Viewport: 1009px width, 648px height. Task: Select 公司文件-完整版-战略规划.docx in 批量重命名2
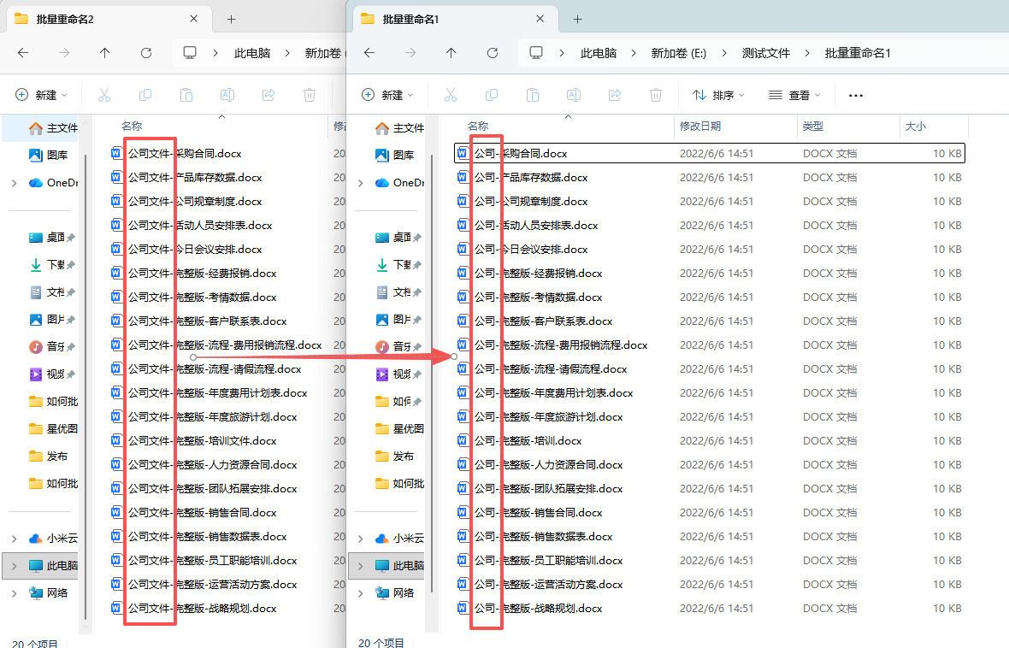[x=194, y=608]
